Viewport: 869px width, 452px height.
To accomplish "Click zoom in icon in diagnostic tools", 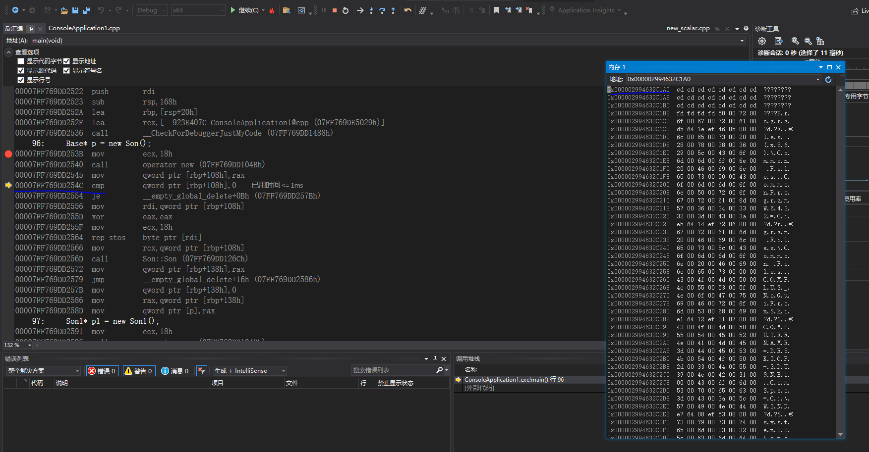I will [x=795, y=41].
